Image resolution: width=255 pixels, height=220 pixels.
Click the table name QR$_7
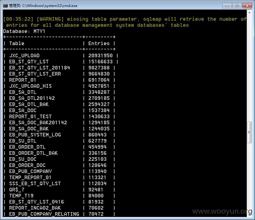coord(17,190)
